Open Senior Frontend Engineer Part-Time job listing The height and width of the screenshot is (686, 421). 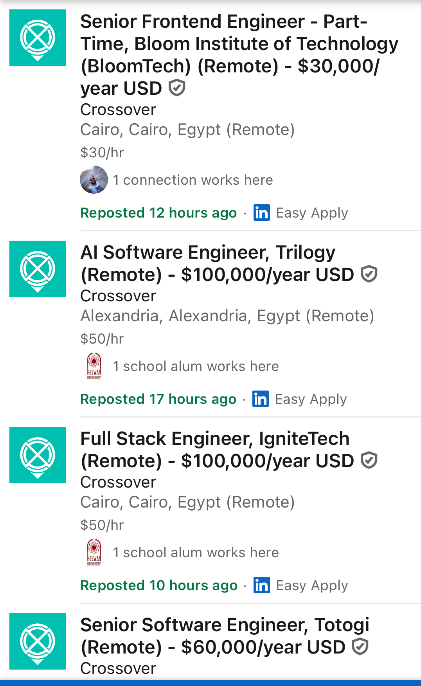[239, 54]
